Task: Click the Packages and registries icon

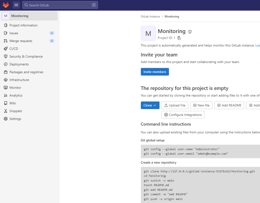Action: (x=6, y=72)
